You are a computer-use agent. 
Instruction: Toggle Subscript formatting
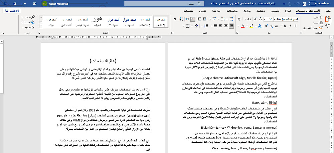(x=271, y=26)
